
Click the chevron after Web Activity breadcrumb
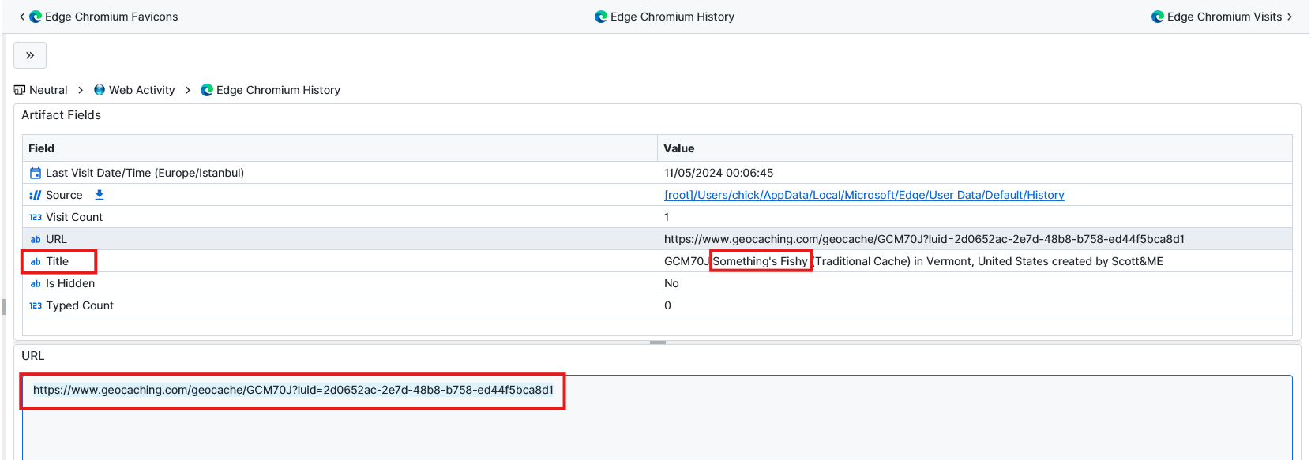pyautogui.click(x=188, y=90)
